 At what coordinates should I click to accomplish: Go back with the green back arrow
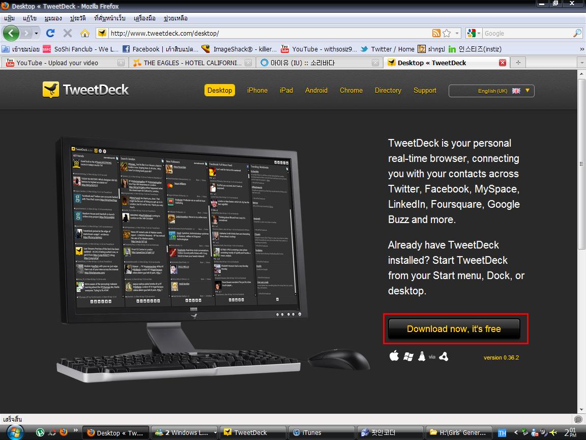click(11, 33)
